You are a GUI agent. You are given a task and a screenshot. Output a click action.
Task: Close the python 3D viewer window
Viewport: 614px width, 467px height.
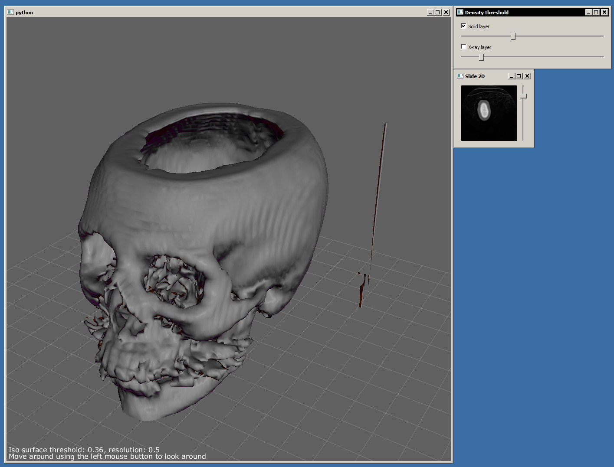446,13
